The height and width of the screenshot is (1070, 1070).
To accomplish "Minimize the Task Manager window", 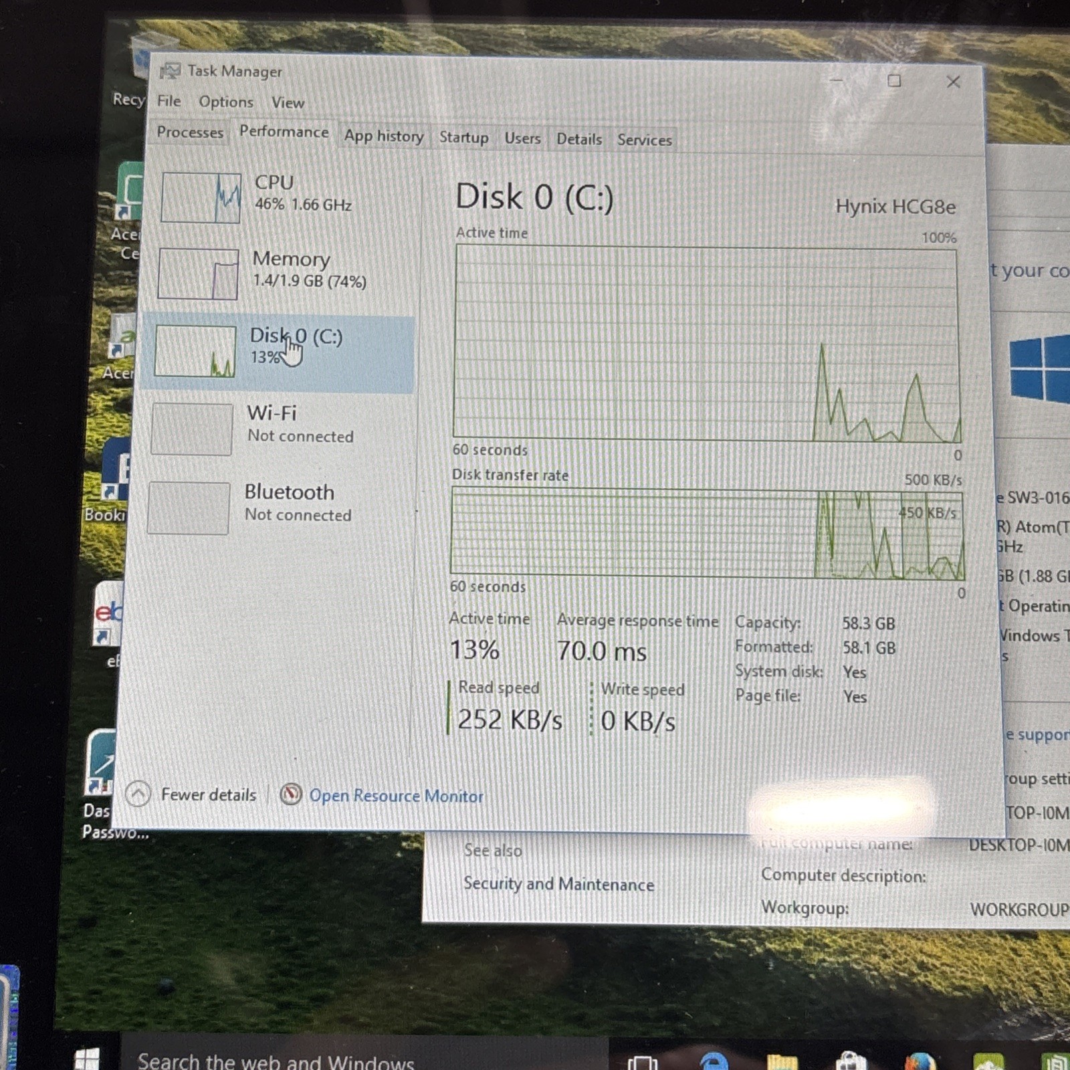I will tap(836, 80).
